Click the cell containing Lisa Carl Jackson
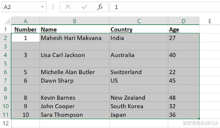The width and height of the screenshot is (220, 128). pyautogui.click(x=74, y=55)
